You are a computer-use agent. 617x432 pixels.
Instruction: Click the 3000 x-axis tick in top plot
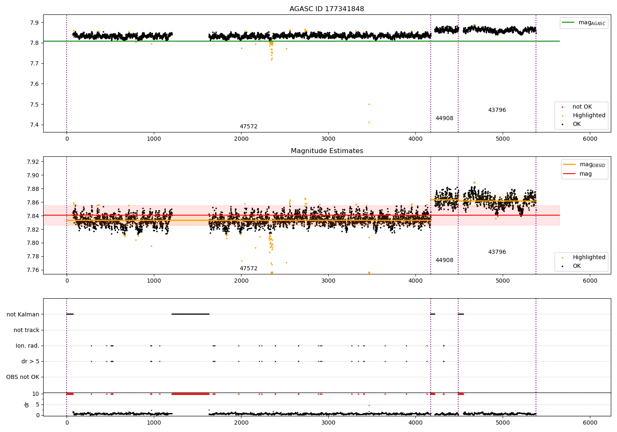328,139
